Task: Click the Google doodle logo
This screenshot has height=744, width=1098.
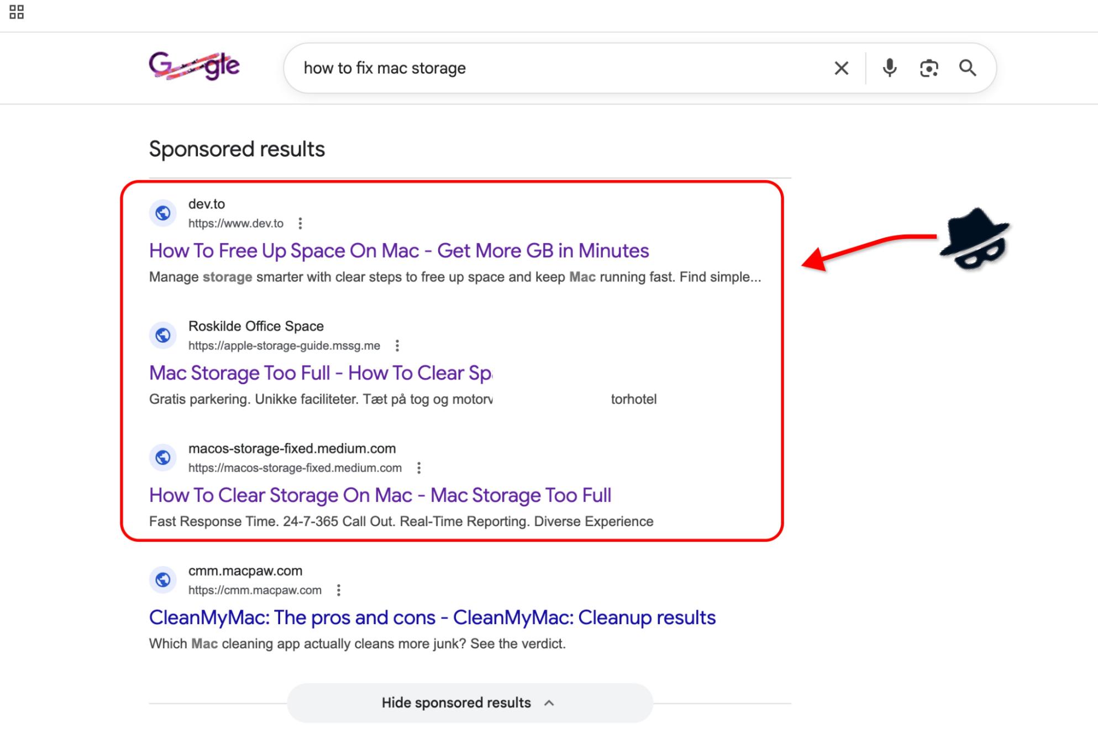Action: click(195, 66)
